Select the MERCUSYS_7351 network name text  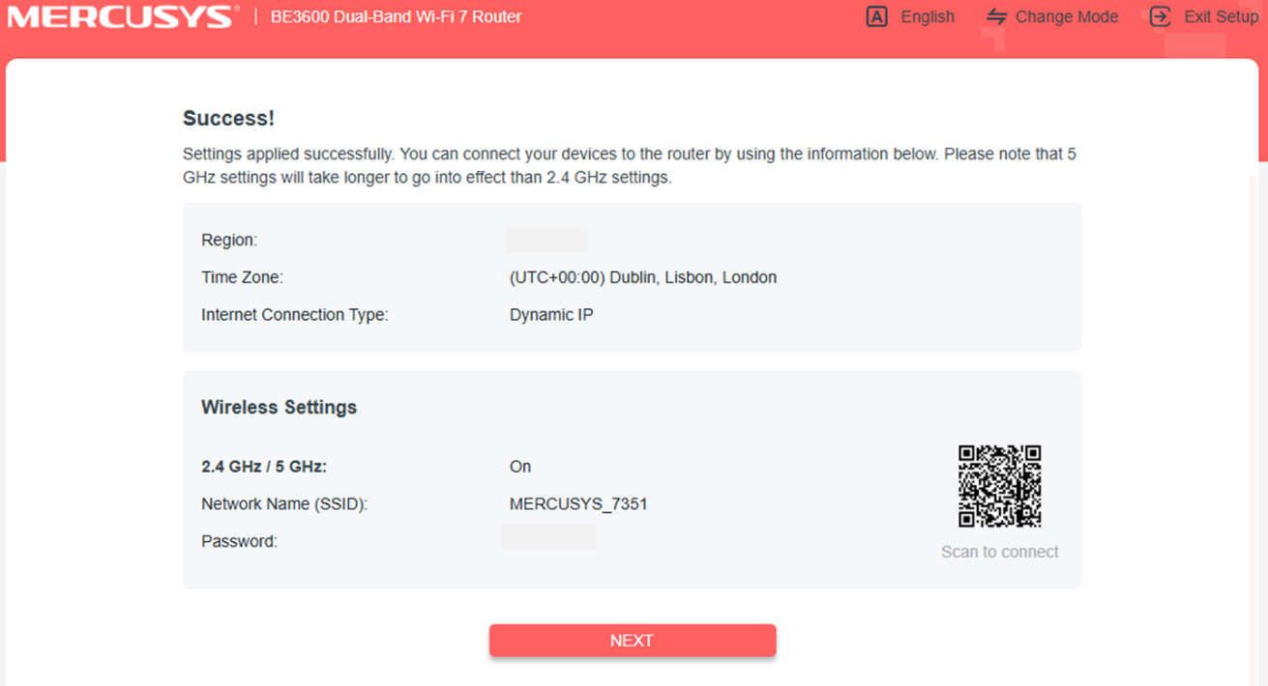(577, 503)
